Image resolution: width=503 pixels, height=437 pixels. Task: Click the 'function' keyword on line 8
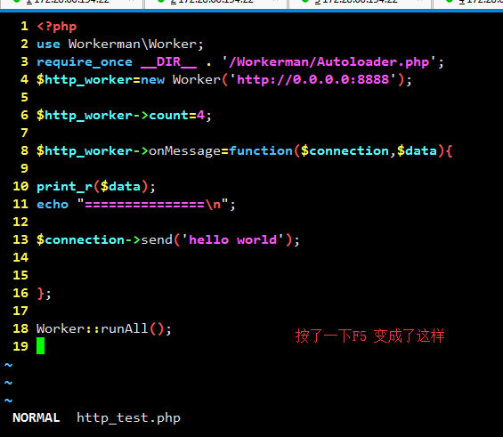click(261, 150)
